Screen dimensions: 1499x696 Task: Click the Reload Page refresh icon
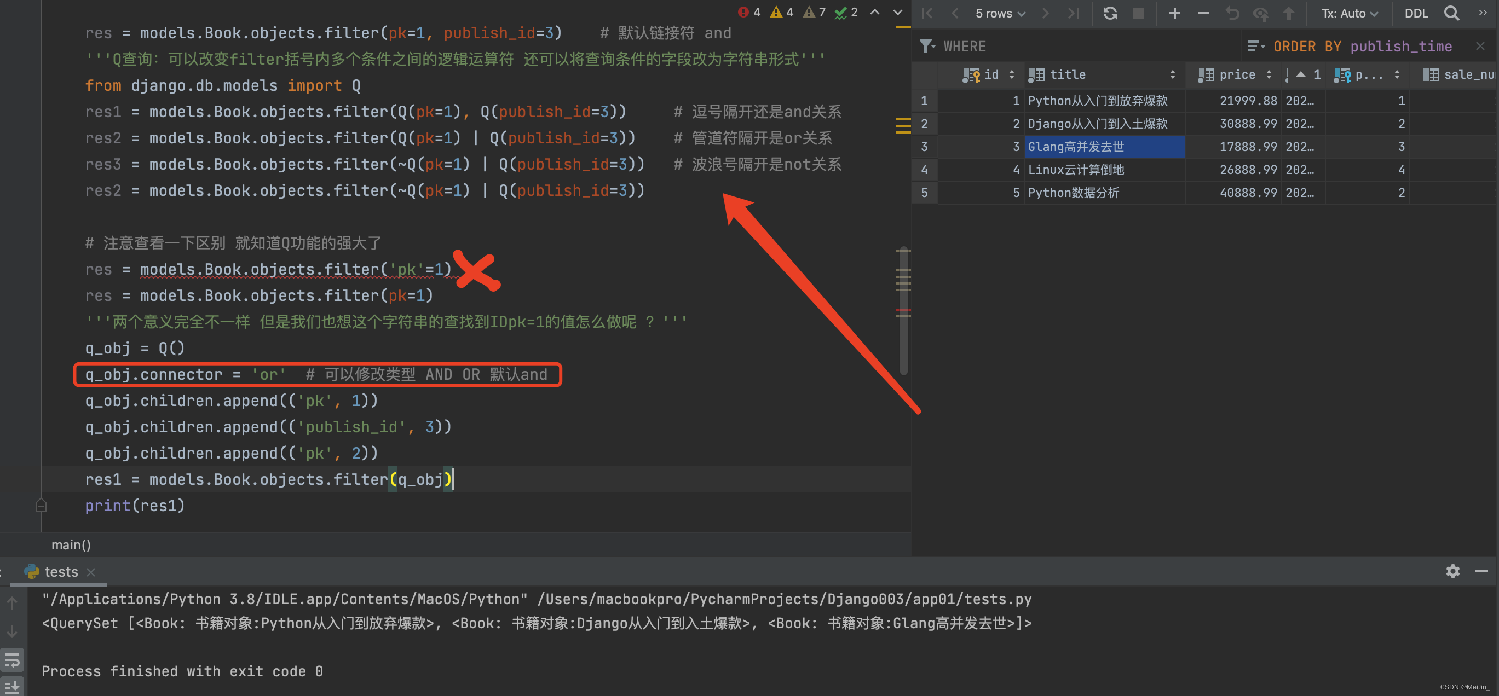1110,13
